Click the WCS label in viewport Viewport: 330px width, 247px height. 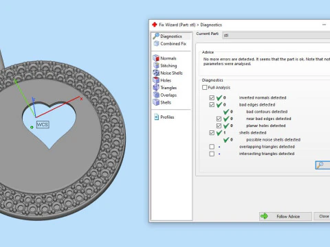tap(43, 124)
